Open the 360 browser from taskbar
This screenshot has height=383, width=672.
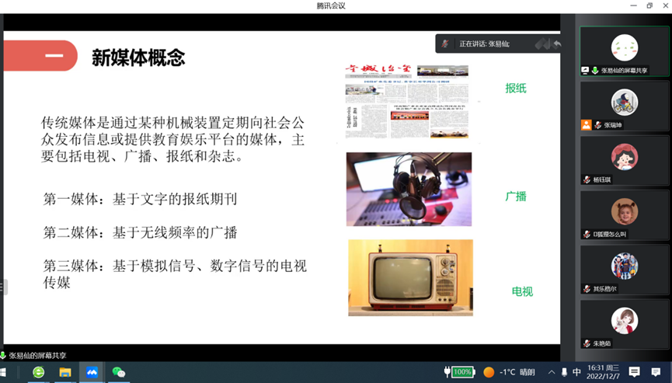click(39, 372)
